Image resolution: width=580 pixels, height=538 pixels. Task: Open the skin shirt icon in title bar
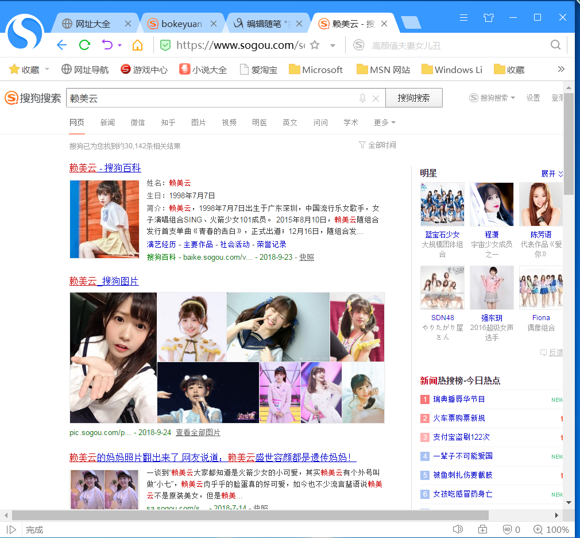pyautogui.click(x=488, y=17)
